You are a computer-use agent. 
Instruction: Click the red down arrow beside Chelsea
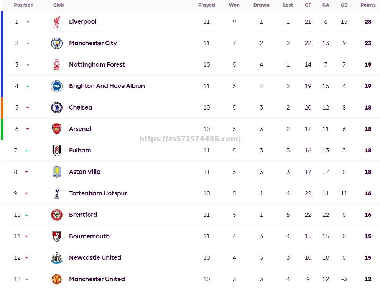coord(28,108)
